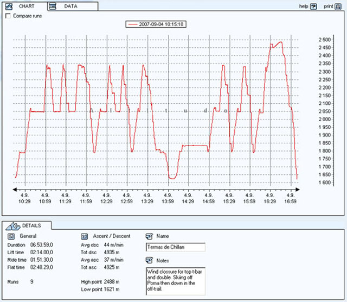Click the Notes section edit icon
Screen dimensions: 347x302
[149, 260]
